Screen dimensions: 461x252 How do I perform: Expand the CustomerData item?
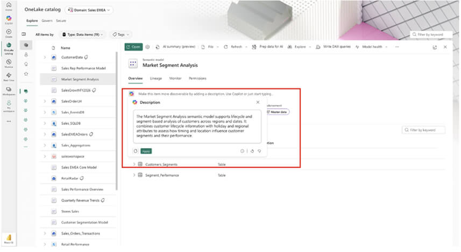[x=45, y=58]
